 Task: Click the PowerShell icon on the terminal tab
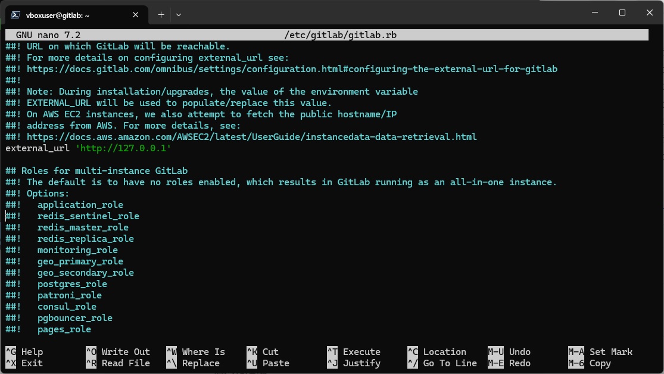[15, 15]
